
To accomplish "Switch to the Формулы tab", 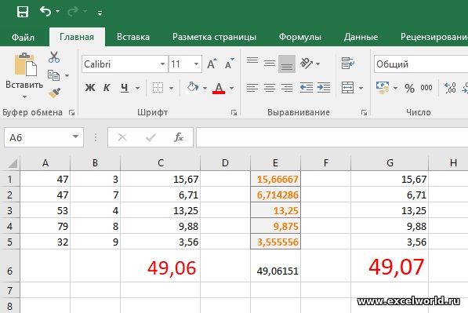I will coord(300,37).
